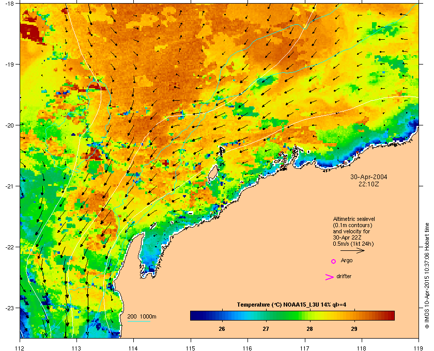
Task: Click the 0.5m/s velocity scale arrow
Action: pyautogui.click(x=352, y=250)
